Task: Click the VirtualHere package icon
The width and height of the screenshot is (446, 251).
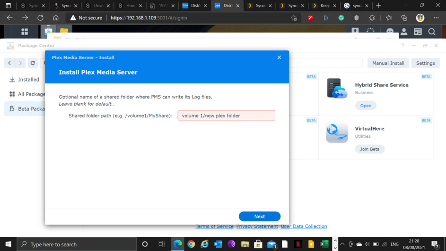Action: pyautogui.click(x=337, y=133)
